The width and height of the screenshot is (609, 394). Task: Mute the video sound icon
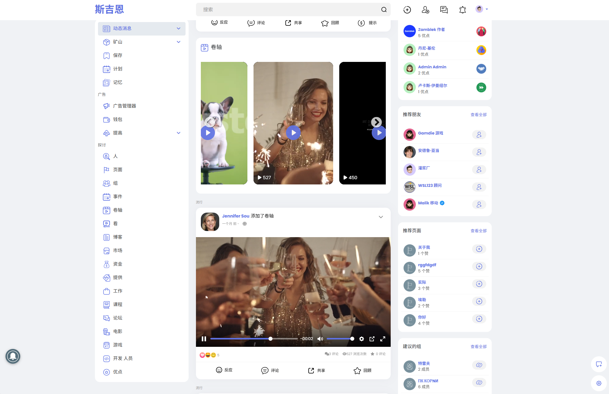pyautogui.click(x=320, y=339)
